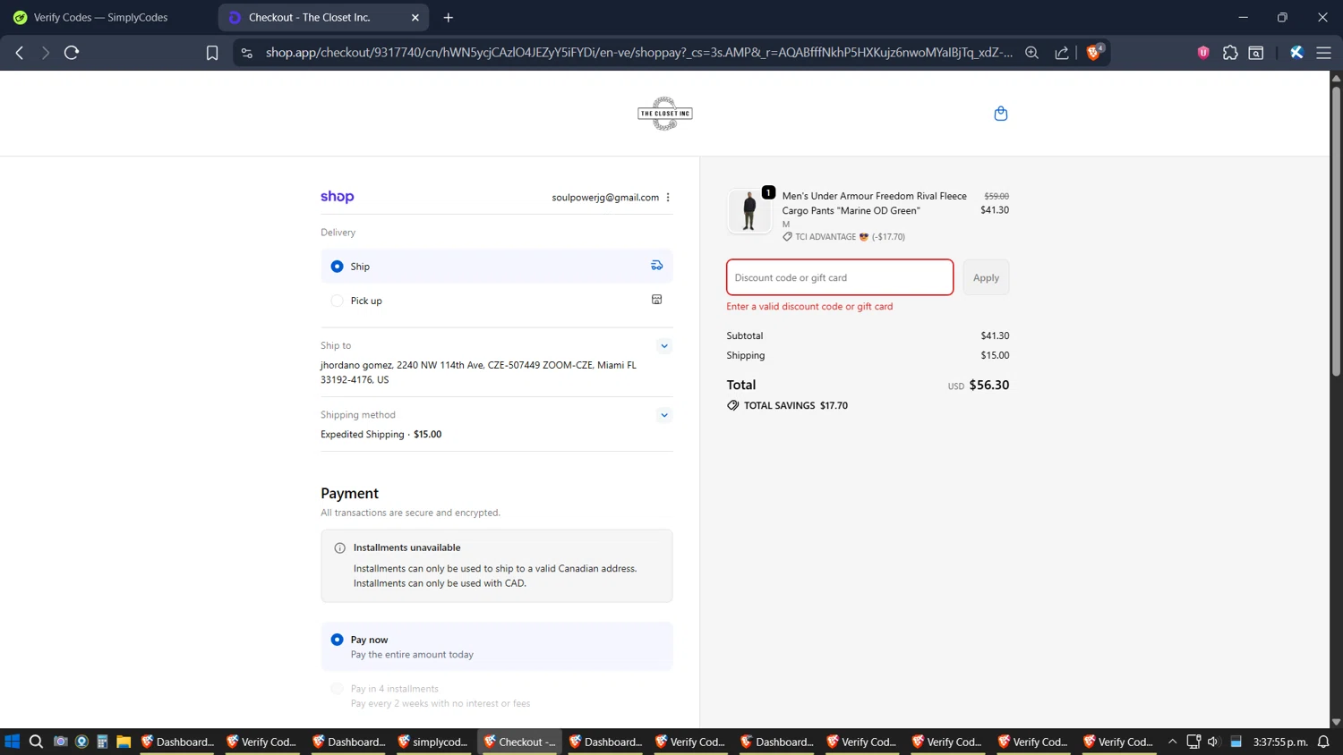Click the browser forward arrow
1343x755 pixels.
(x=45, y=53)
